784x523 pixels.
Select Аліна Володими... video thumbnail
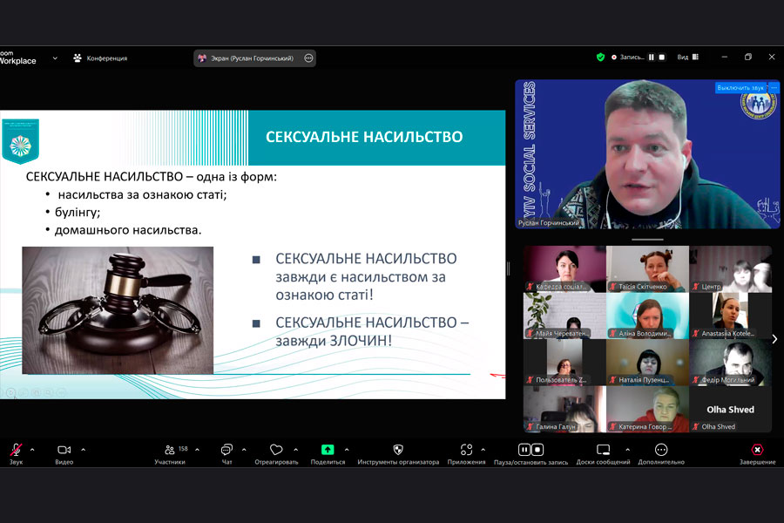647,316
